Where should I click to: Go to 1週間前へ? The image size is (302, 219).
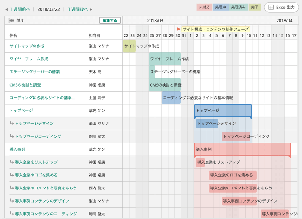point(20,9)
